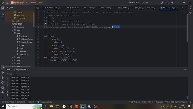Open Version control dropdown
The image size is (193, 109).
(36, 2)
